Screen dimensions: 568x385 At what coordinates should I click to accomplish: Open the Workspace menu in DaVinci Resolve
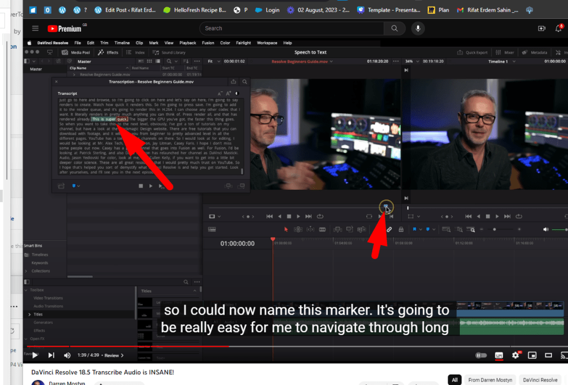(x=267, y=43)
